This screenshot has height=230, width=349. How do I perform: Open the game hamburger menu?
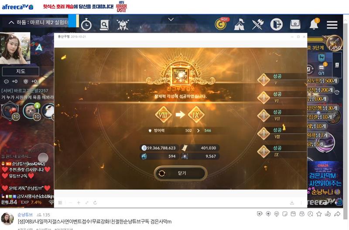332,25
